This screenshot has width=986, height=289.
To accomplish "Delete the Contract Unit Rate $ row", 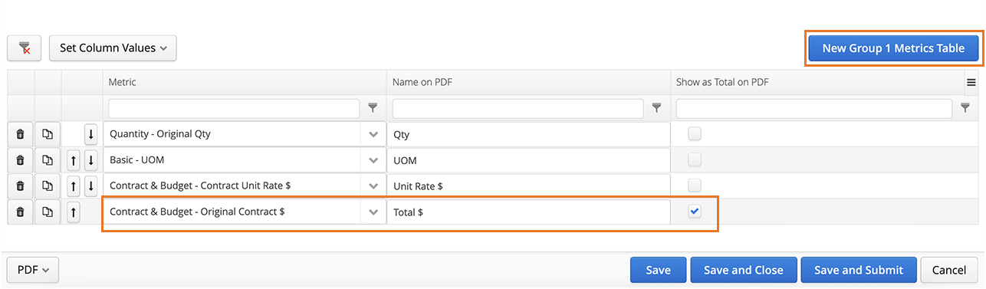I will pos(21,186).
